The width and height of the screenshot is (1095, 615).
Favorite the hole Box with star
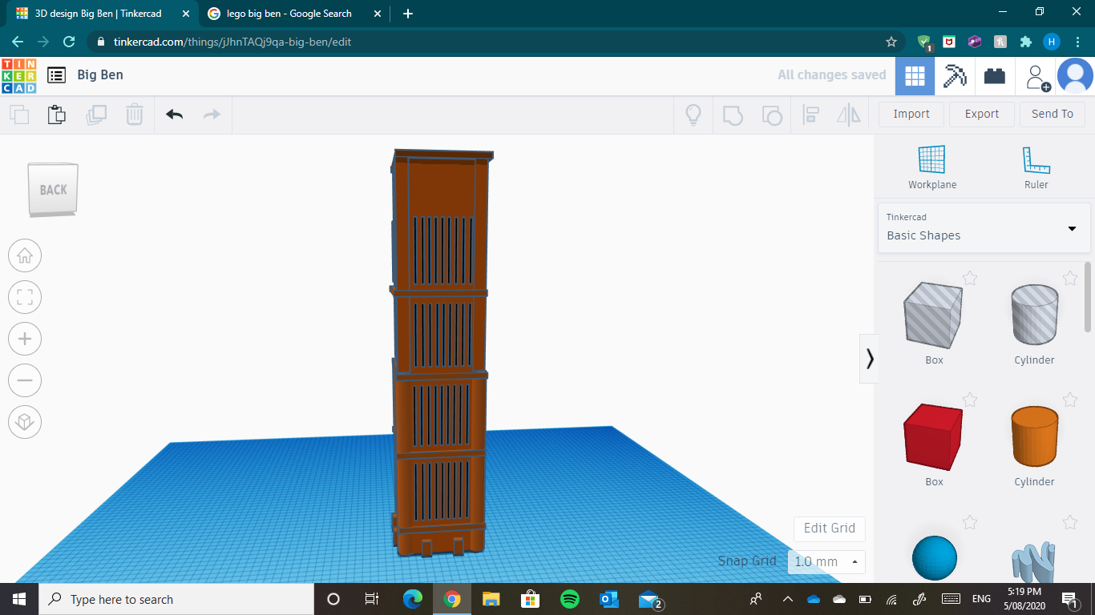click(970, 279)
